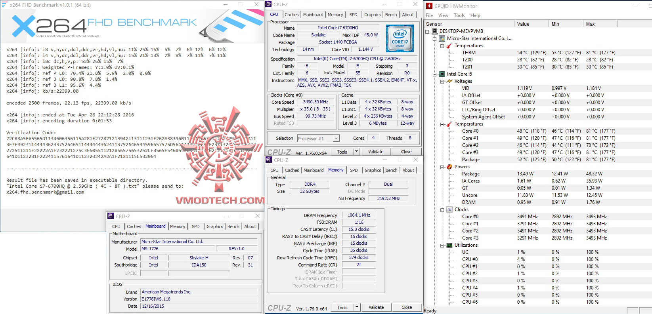Click the chip icon beside Intel Core i5
The image size is (652, 314).
442,74
